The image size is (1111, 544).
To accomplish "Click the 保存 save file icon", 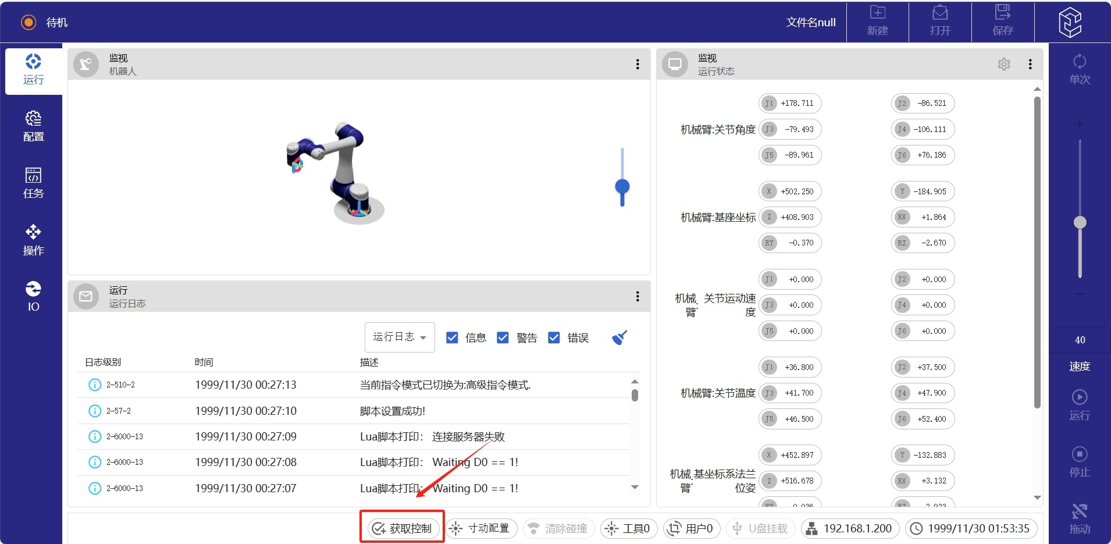I will pyautogui.click(x=1003, y=21).
